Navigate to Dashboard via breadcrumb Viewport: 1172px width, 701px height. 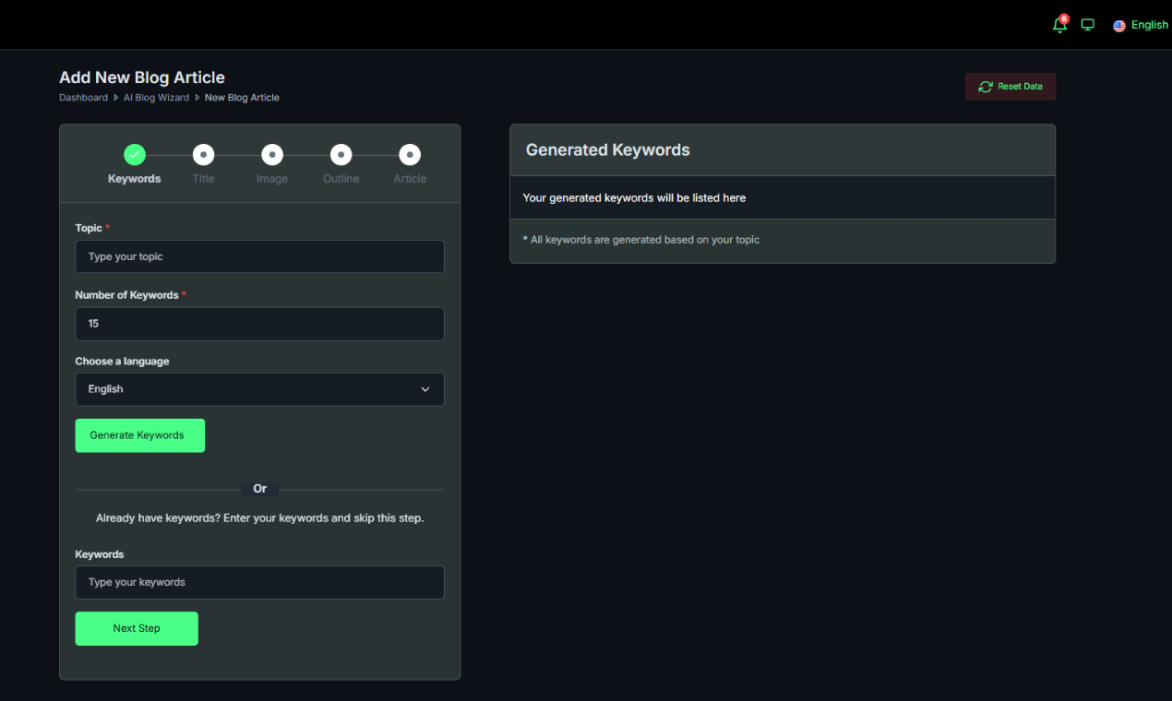(83, 97)
